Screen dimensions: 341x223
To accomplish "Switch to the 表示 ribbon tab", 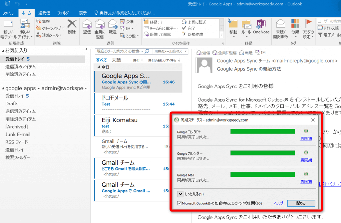I will 83,13.
